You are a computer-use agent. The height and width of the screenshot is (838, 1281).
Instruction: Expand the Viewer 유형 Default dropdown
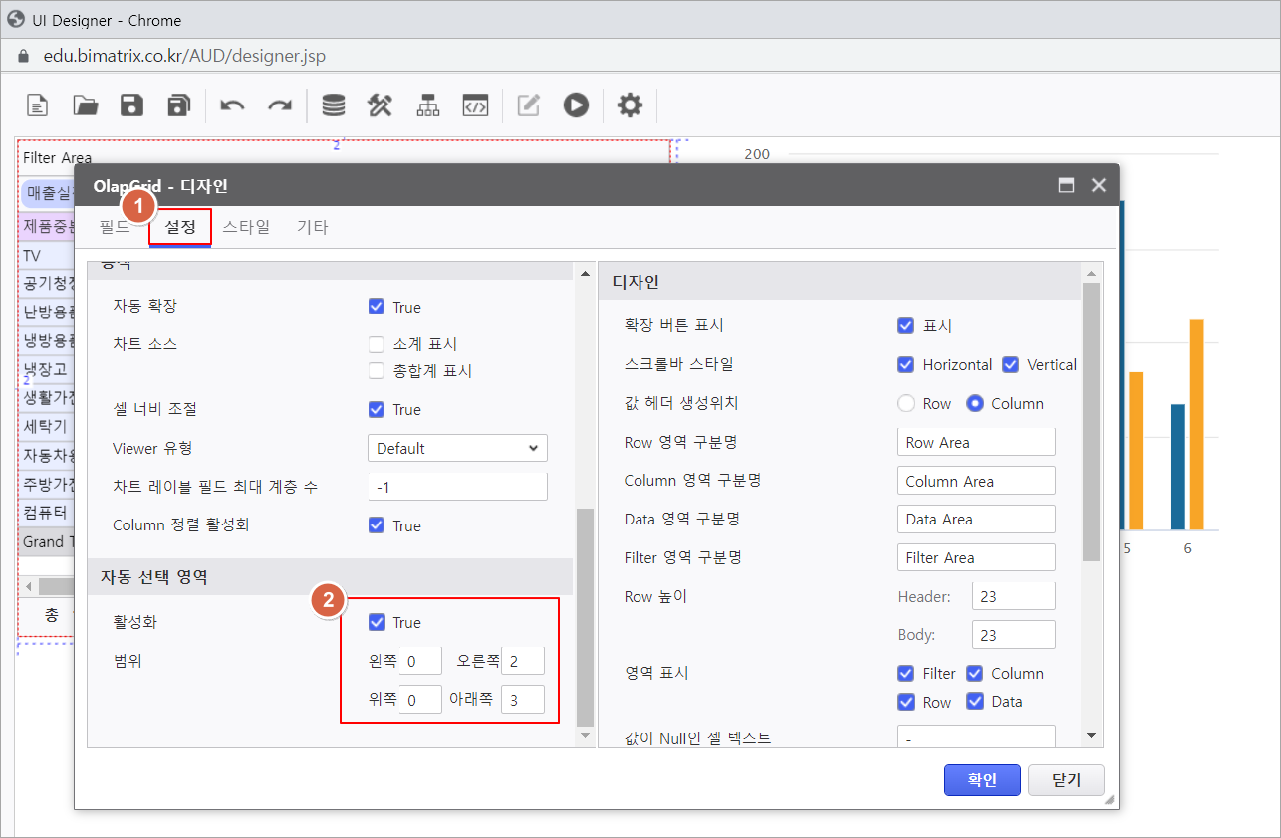(x=457, y=448)
